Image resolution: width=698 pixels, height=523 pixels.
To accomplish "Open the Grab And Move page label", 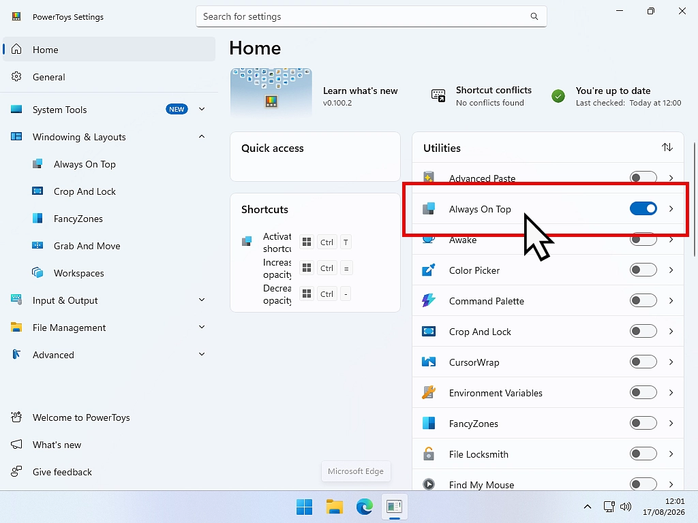I will point(87,246).
